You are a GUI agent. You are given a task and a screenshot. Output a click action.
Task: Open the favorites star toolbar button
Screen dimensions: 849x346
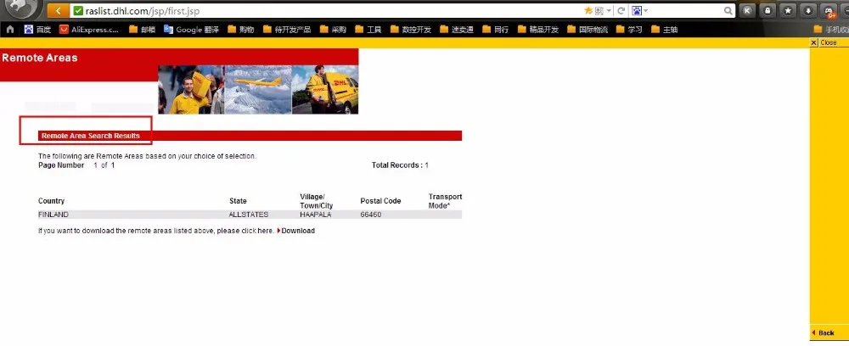tap(788, 10)
